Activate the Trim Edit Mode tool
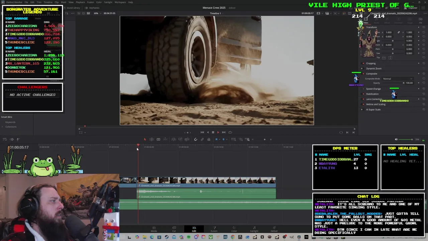Image resolution: width=428 pixels, height=241 pixels. pyautogui.click(x=152, y=139)
